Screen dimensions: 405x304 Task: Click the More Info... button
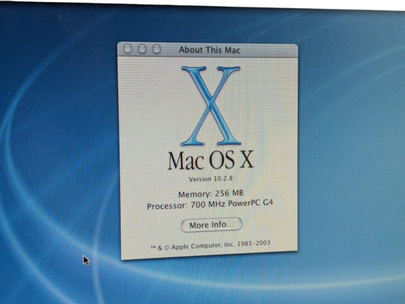coord(211,225)
